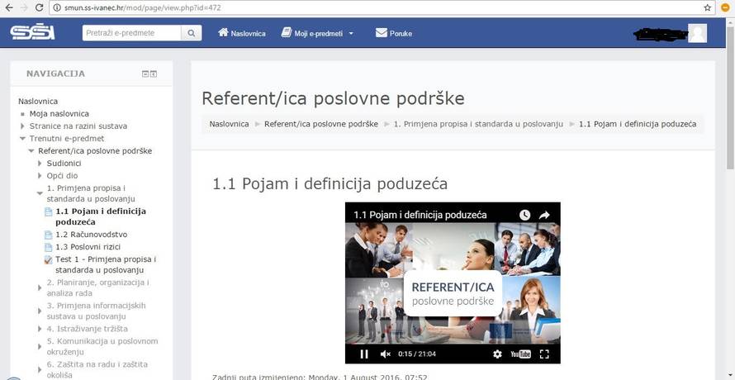The width and height of the screenshot is (735, 380).
Task: Click the page icon beside 1.2 Računovodstvo
Action: [48, 235]
